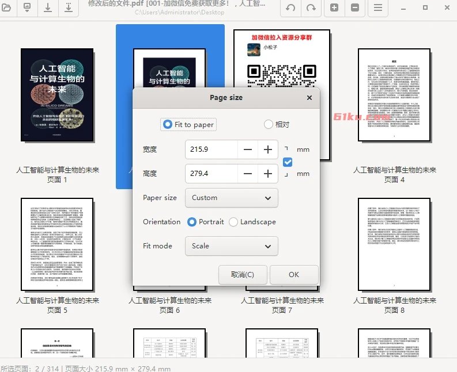
Task: Click the Save As dotted-arrow icon
Action: click(x=69, y=7)
